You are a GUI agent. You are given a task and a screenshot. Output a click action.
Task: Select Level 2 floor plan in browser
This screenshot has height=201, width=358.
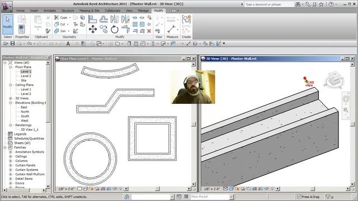tap(26, 76)
